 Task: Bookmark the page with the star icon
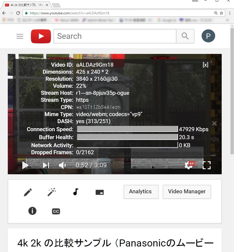(x=221, y=13)
